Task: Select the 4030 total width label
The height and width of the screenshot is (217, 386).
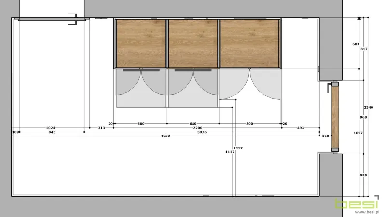Action: (x=165, y=136)
